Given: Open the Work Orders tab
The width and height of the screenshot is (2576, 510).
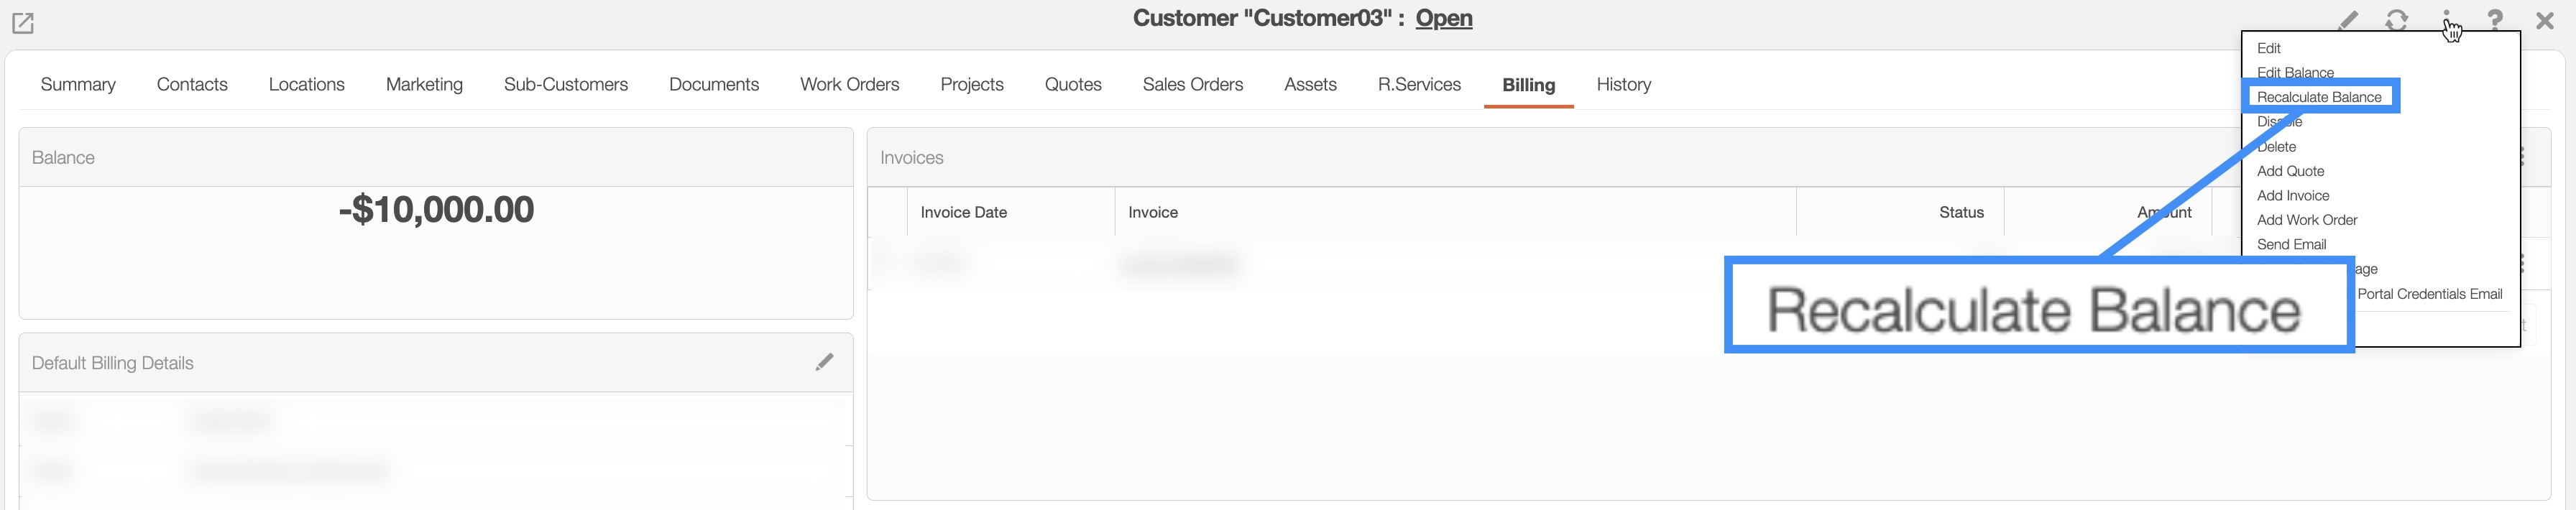Looking at the screenshot, I should click(x=849, y=85).
